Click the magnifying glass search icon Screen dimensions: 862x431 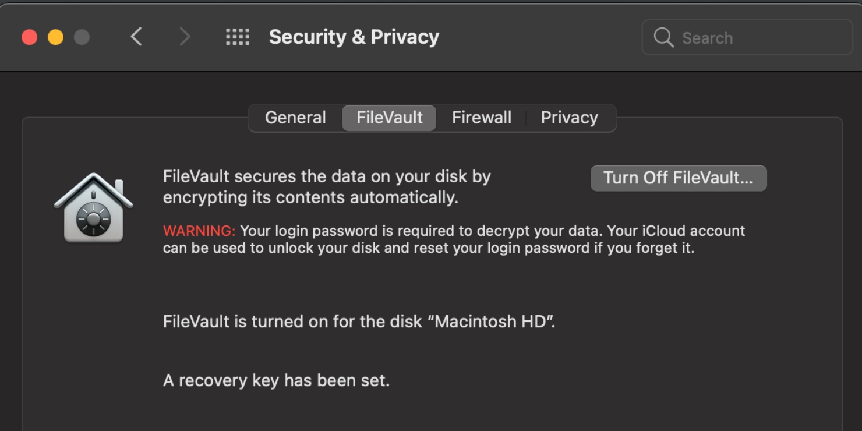pos(663,38)
